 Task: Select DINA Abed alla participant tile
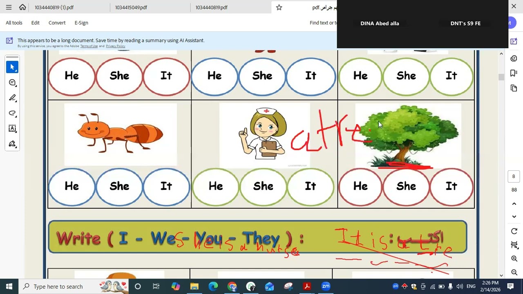tap(380, 24)
